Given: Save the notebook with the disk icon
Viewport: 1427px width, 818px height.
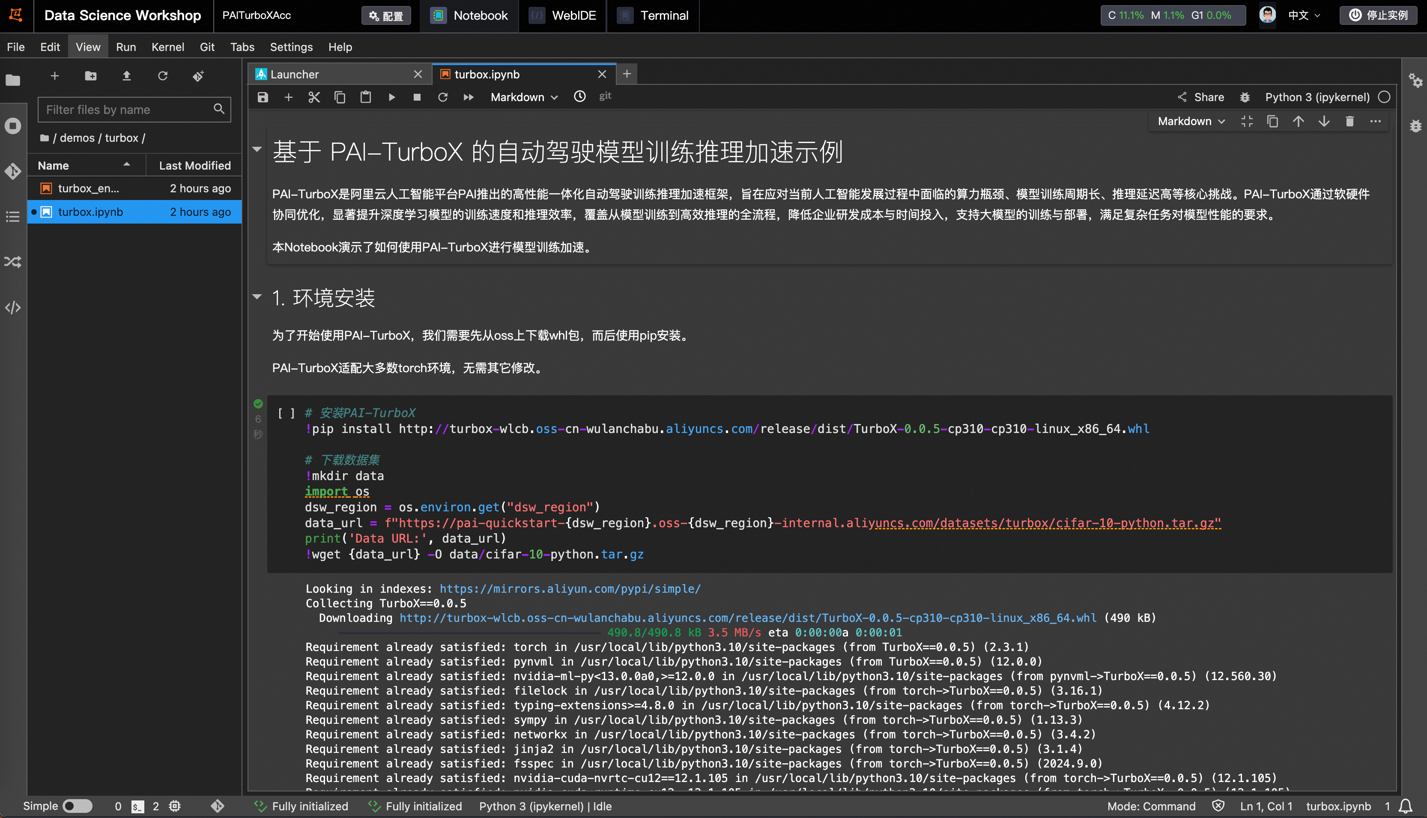Looking at the screenshot, I should click(263, 97).
